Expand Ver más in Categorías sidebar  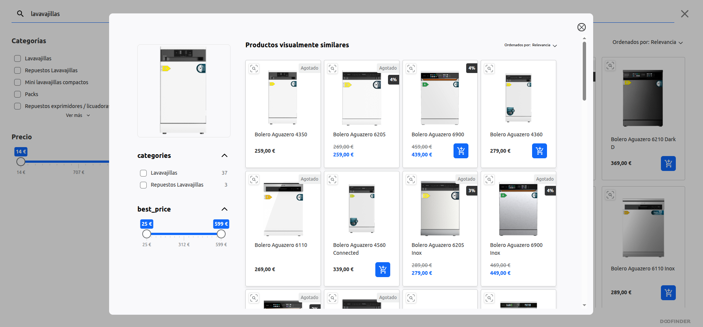click(77, 115)
